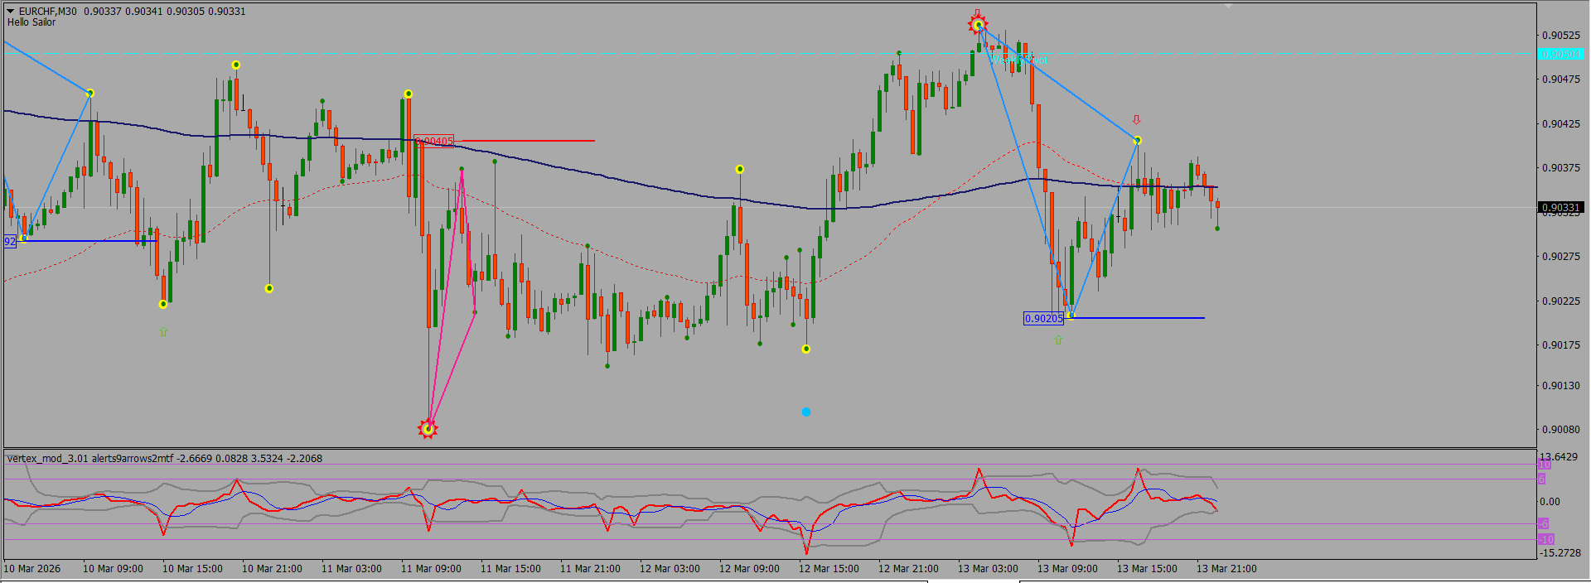
Task: Click the green up arrow below 0.90205 label
Action: tap(1058, 340)
